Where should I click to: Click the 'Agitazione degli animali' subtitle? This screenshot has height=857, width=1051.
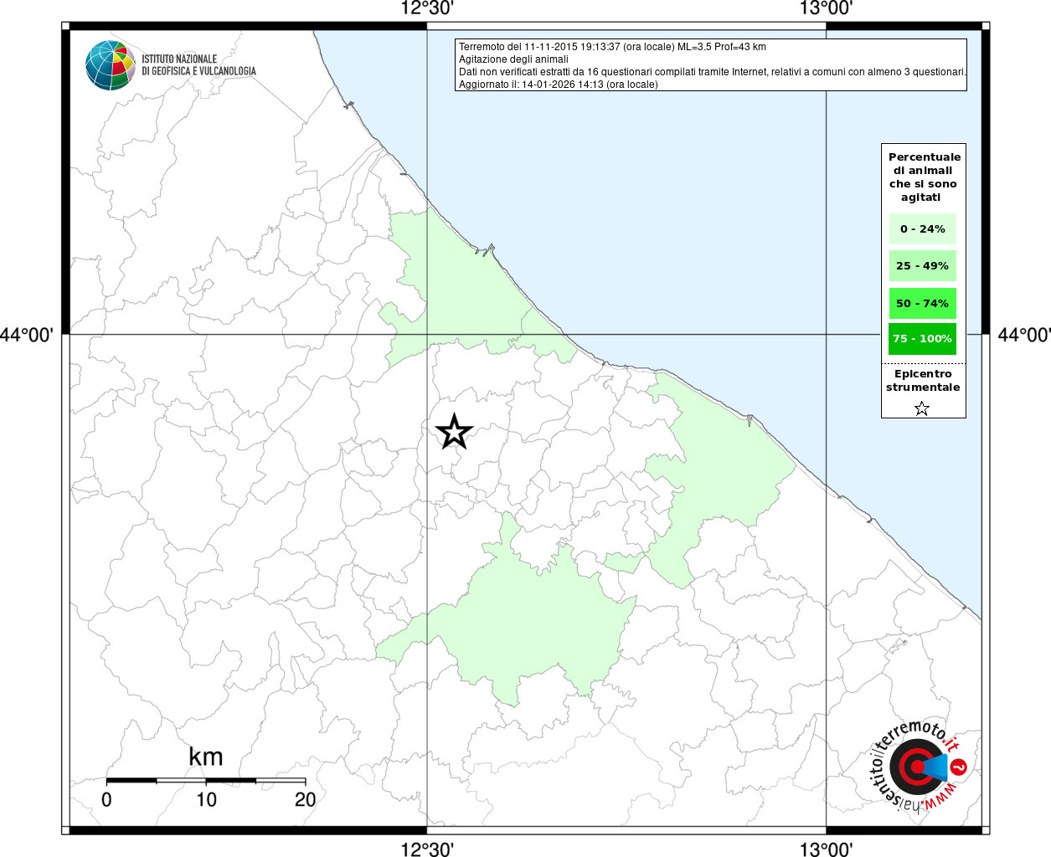(513, 59)
